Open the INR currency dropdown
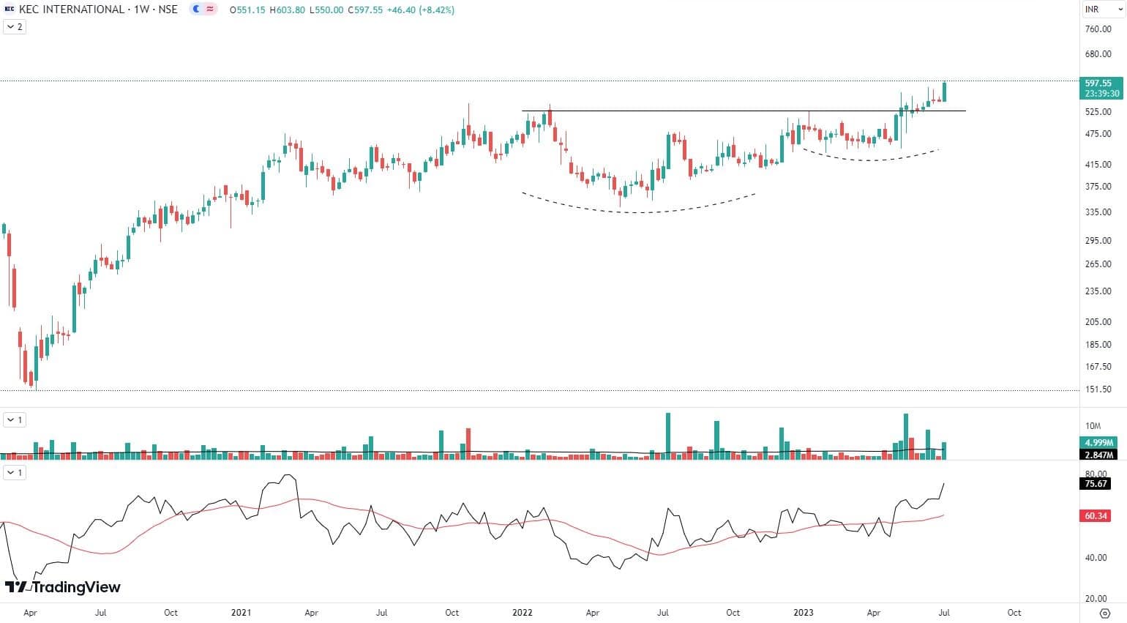Screen dimensions: 1127x623 (x=1097, y=10)
